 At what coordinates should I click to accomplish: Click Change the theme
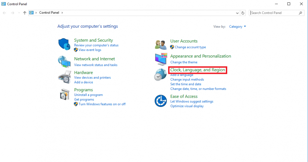184,62
